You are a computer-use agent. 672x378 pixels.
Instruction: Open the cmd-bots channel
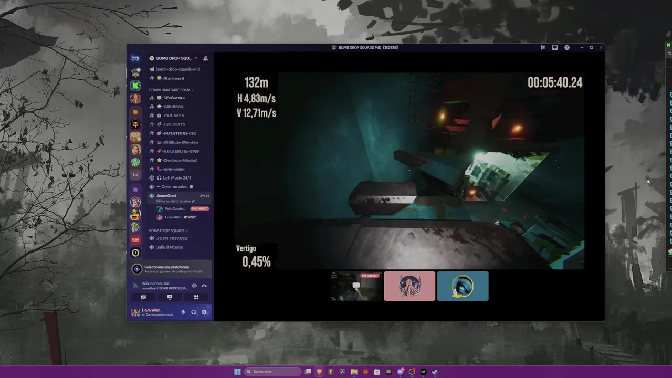coord(178,115)
